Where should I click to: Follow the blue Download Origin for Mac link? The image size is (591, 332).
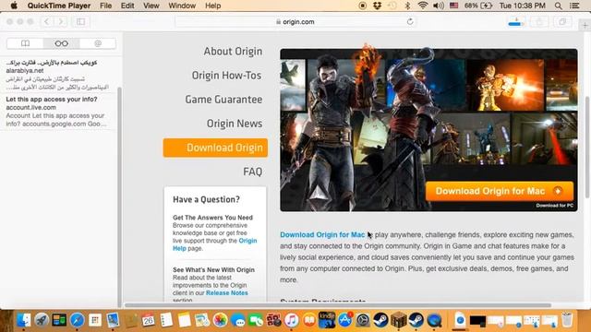(x=322, y=235)
